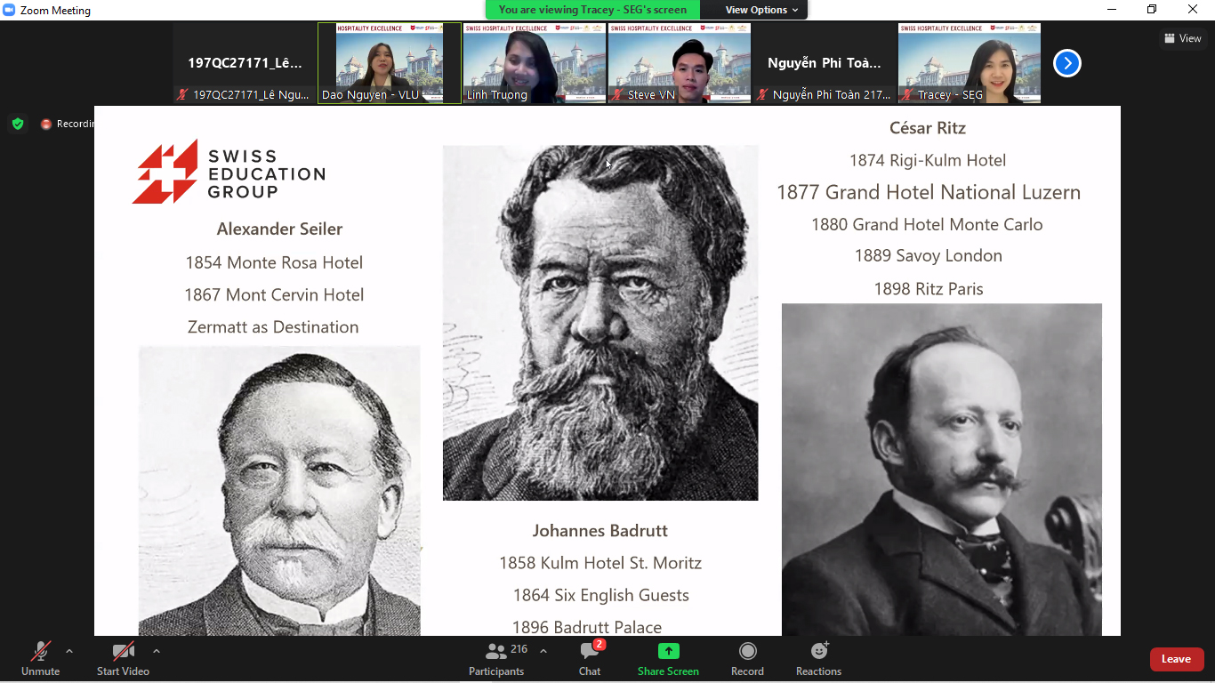
Task: Click '1864 Six English Guests' text
Action: 600,595
